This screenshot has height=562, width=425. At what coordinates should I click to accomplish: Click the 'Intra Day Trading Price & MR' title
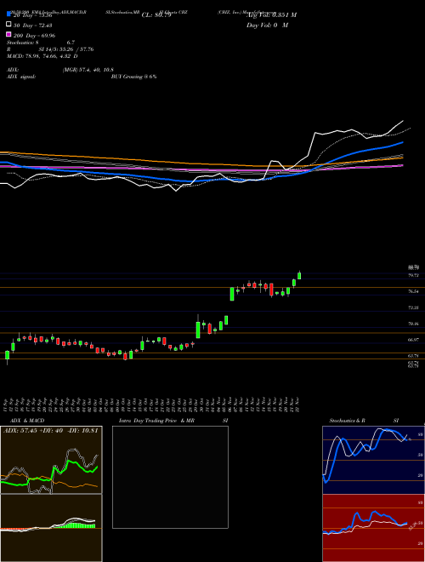156,421
